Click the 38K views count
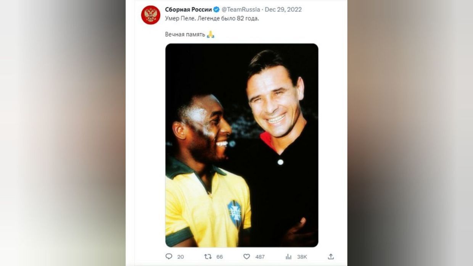The image size is (473, 266). (x=302, y=257)
